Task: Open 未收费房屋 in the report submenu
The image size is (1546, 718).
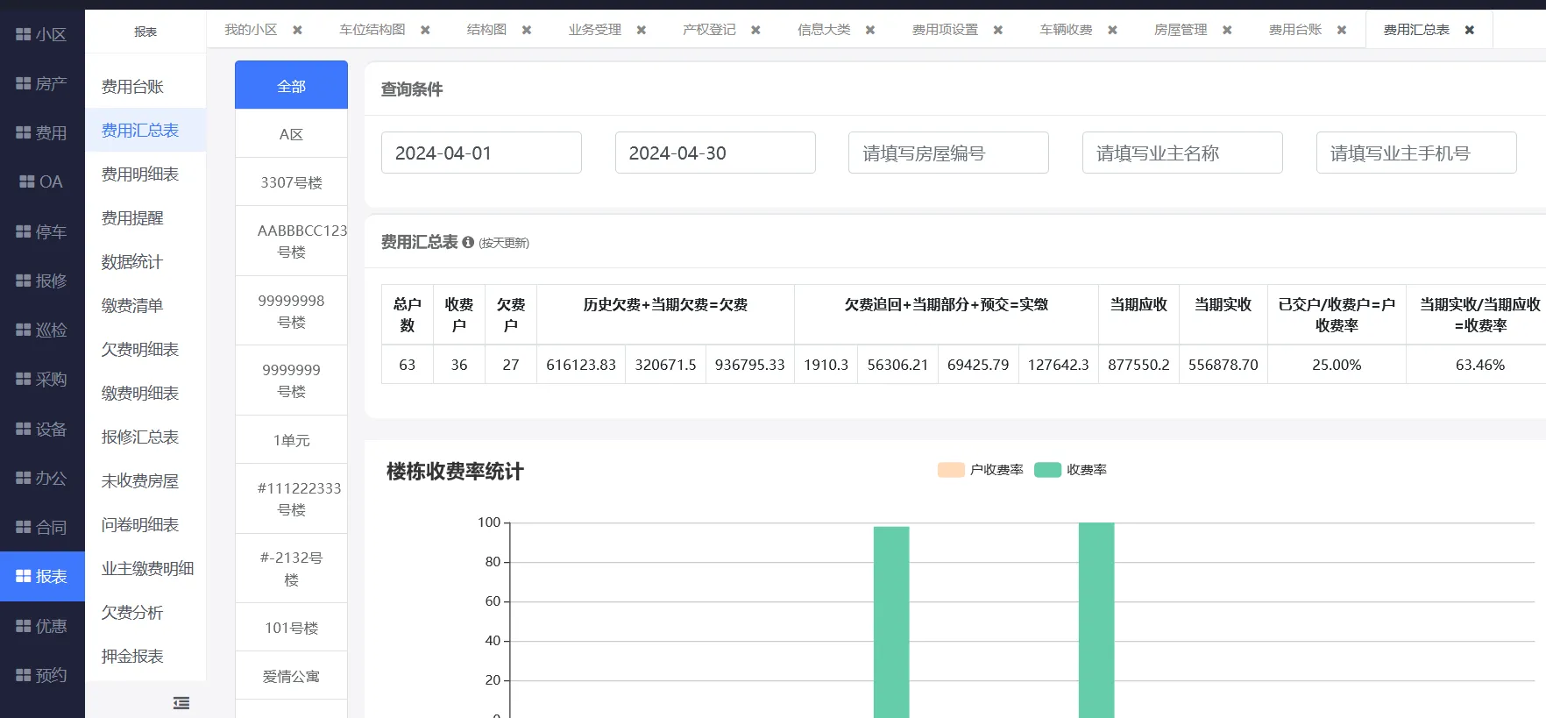Action: (x=145, y=481)
